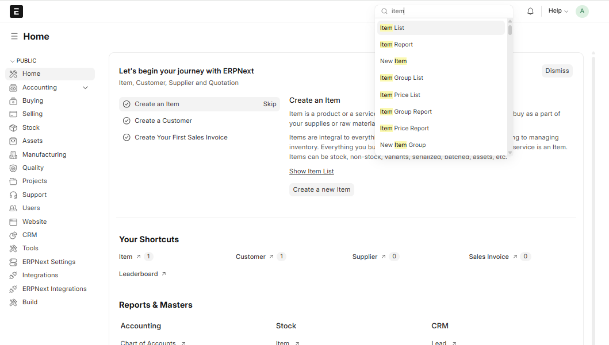Select 'Item Group Report' search result
Screen dimensions: 609x345
pyautogui.click(x=441, y=111)
